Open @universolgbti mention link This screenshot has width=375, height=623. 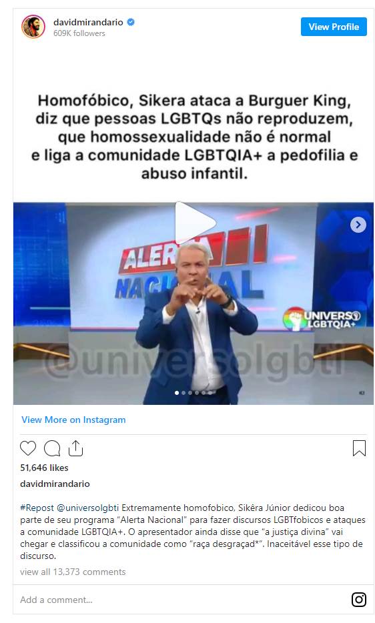coord(88,508)
